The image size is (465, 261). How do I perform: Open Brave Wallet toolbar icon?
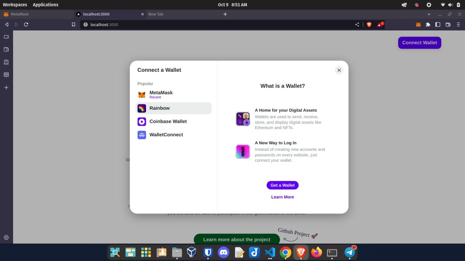coord(448,25)
